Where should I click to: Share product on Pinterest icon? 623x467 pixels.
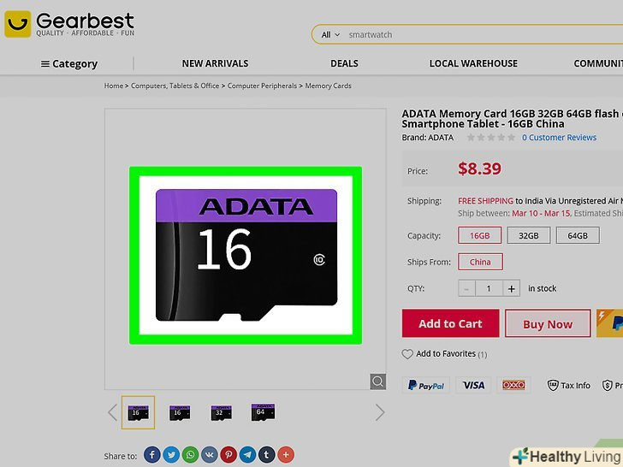coord(228,454)
